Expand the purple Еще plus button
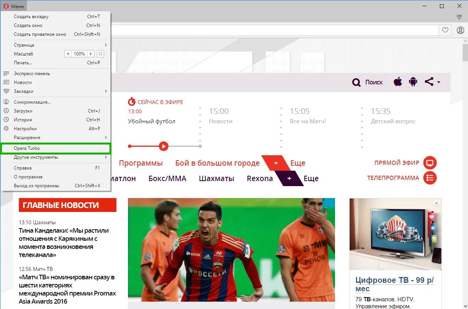The width and height of the screenshot is (468, 309). coord(289,178)
